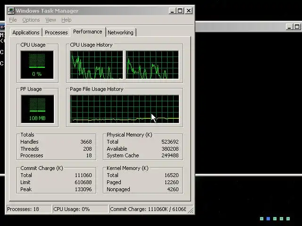Click the CPU Usage 0 % readout
Image resolution: width=302 pixels, height=226 pixels.
click(37, 74)
